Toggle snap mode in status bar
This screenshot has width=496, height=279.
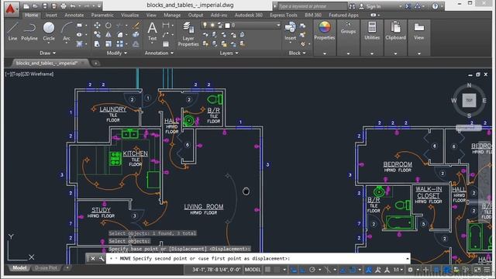[277, 270]
